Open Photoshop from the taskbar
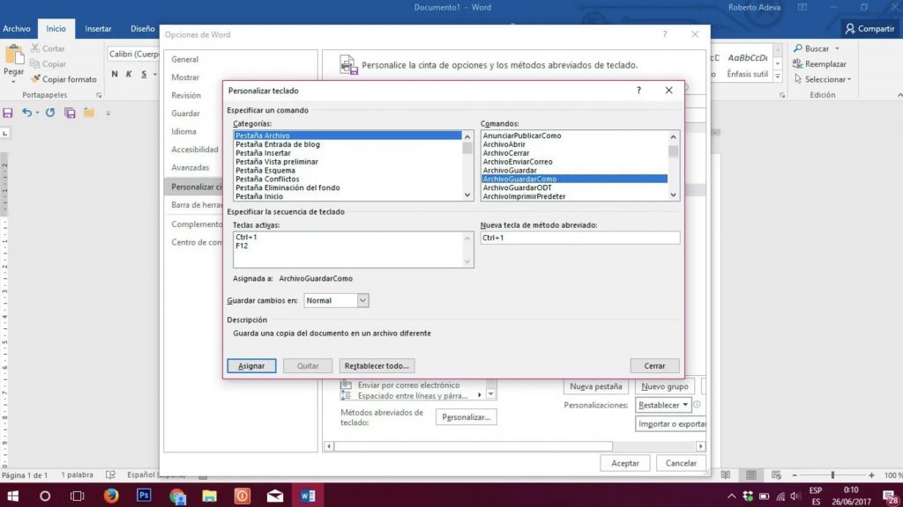Viewport: 903px width, 507px height. coord(146,494)
